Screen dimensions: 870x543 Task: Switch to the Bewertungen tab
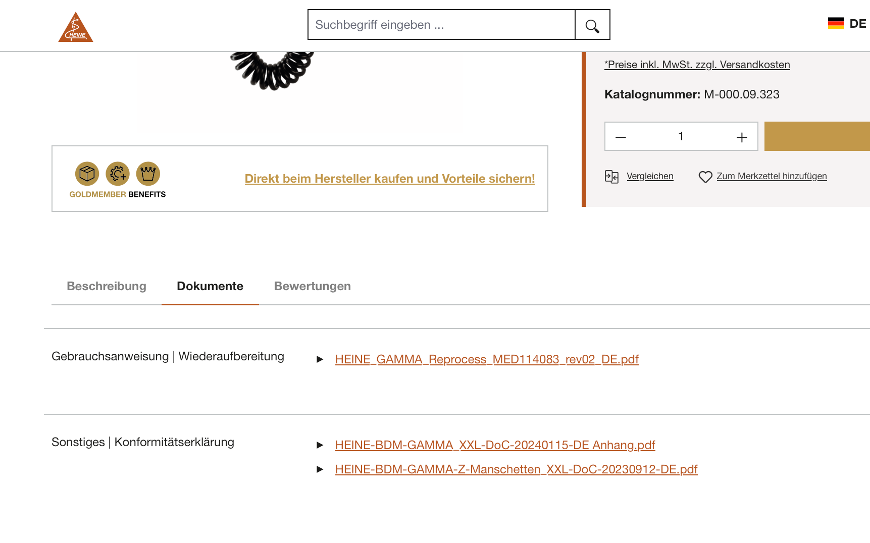click(x=313, y=286)
